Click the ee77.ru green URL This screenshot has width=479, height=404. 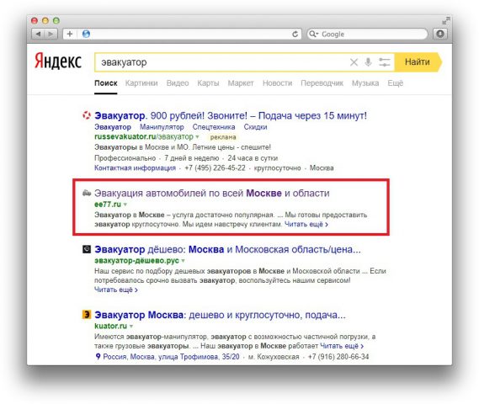click(108, 205)
